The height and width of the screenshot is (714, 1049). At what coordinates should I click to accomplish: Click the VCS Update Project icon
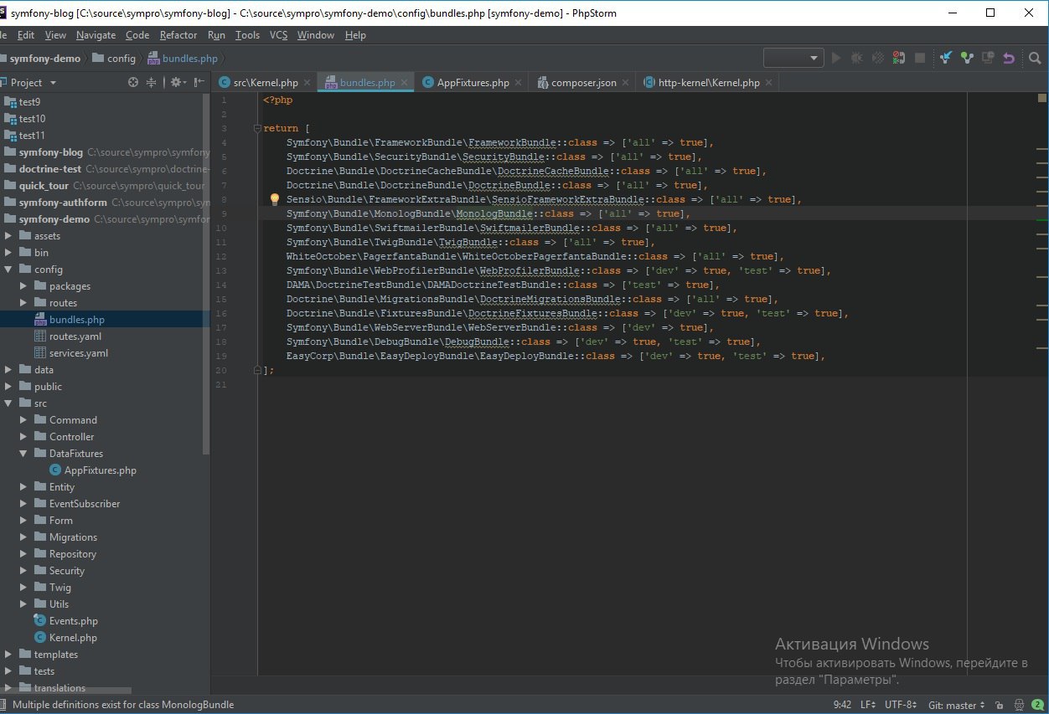click(x=946, y=58)
